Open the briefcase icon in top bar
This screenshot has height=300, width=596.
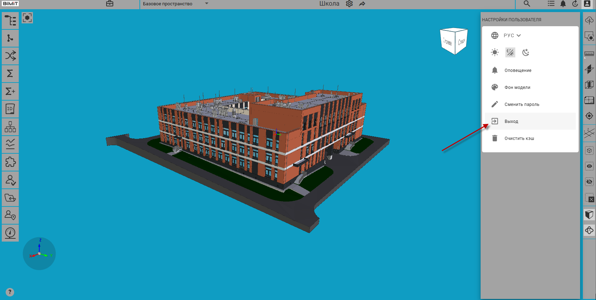coord(110,4)
